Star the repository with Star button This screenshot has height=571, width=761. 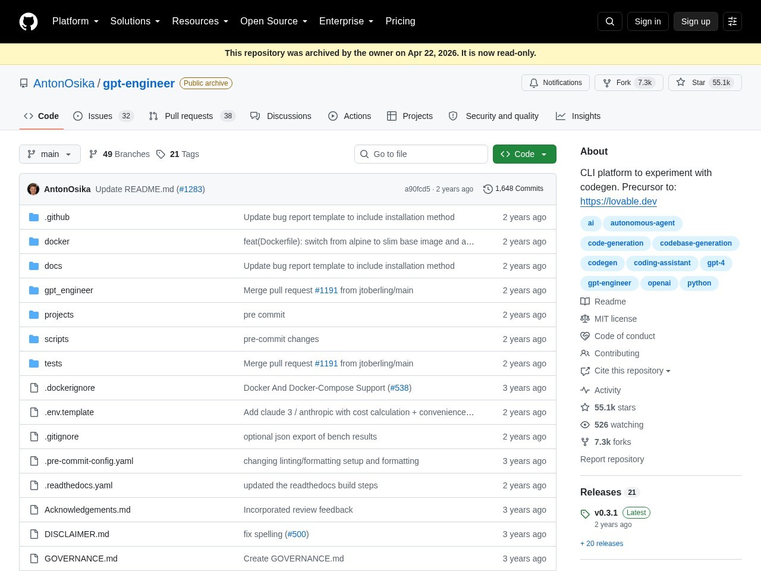(x=705, y=83)
